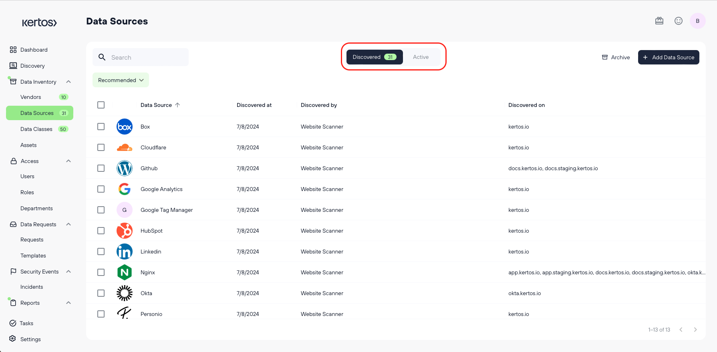Check the Linkedin row checkbox

(x=101, y=251)
